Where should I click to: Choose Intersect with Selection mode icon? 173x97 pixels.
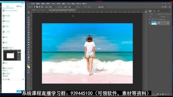coord(42,7)
